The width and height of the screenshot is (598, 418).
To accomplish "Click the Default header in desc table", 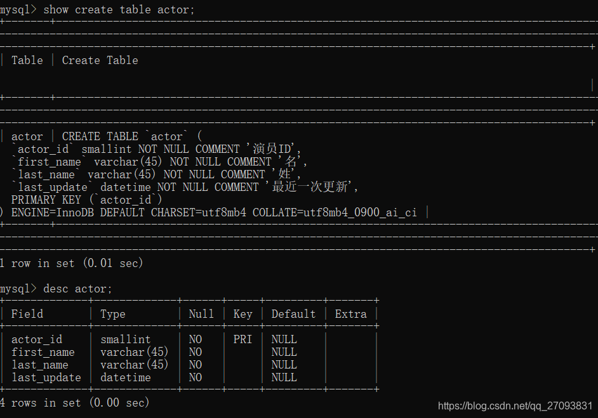I will click(294, 314).
